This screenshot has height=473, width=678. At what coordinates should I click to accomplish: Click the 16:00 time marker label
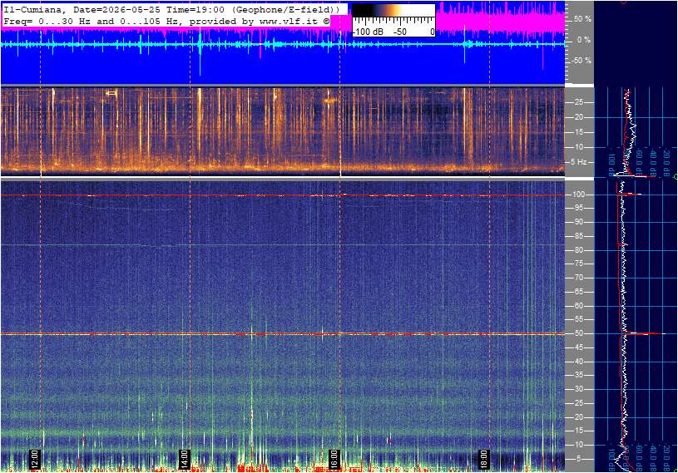point(334,459)
